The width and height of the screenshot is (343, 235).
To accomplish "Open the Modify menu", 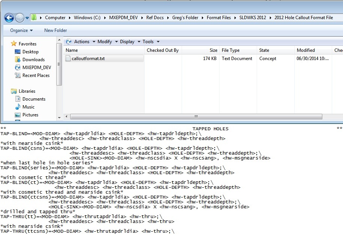I will [x=107, y=42].
